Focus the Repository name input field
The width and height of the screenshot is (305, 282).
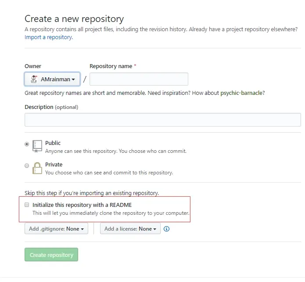point(139,79)
